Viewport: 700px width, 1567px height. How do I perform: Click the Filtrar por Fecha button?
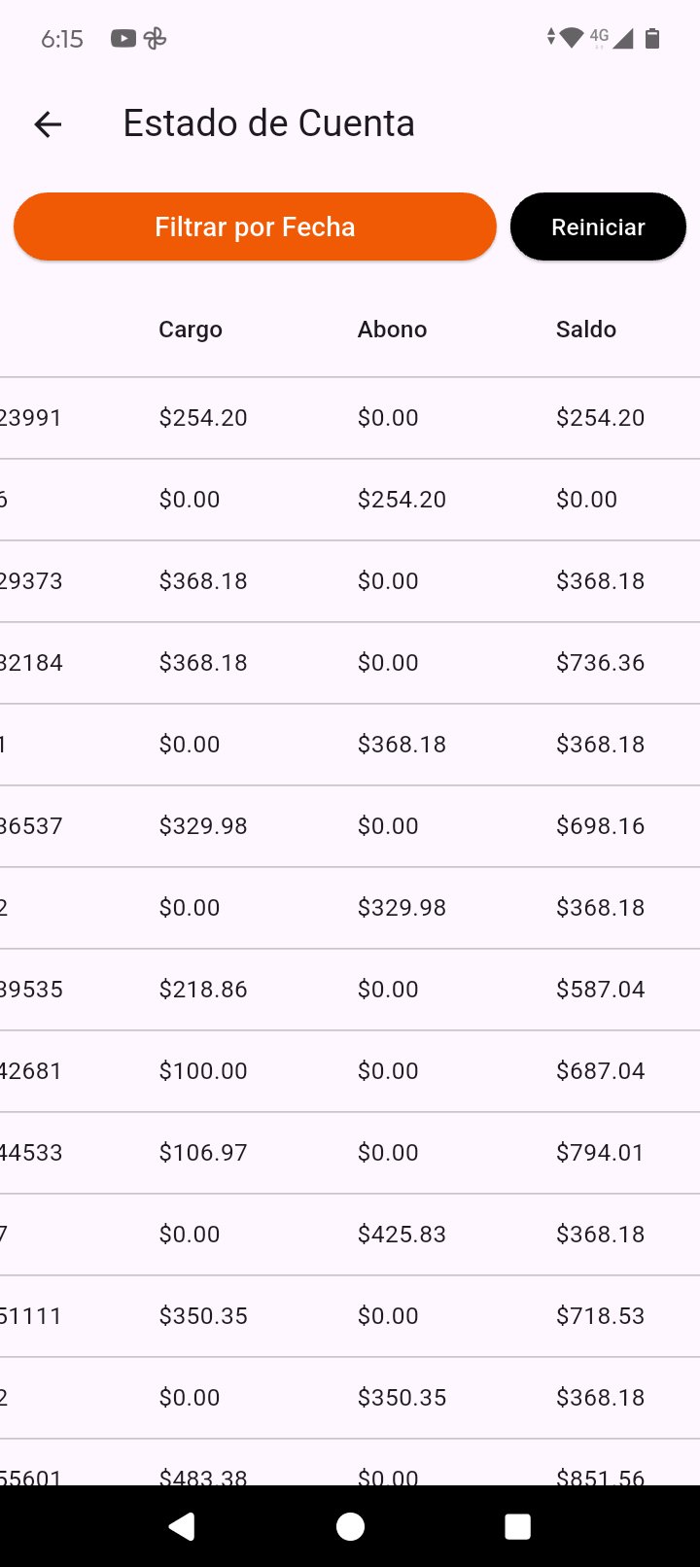[255, 226]
